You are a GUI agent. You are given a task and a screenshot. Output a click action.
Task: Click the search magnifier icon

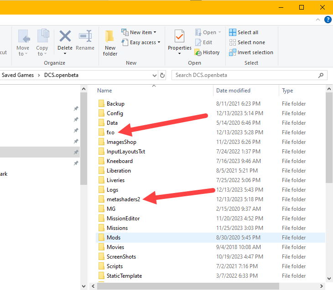321,75
